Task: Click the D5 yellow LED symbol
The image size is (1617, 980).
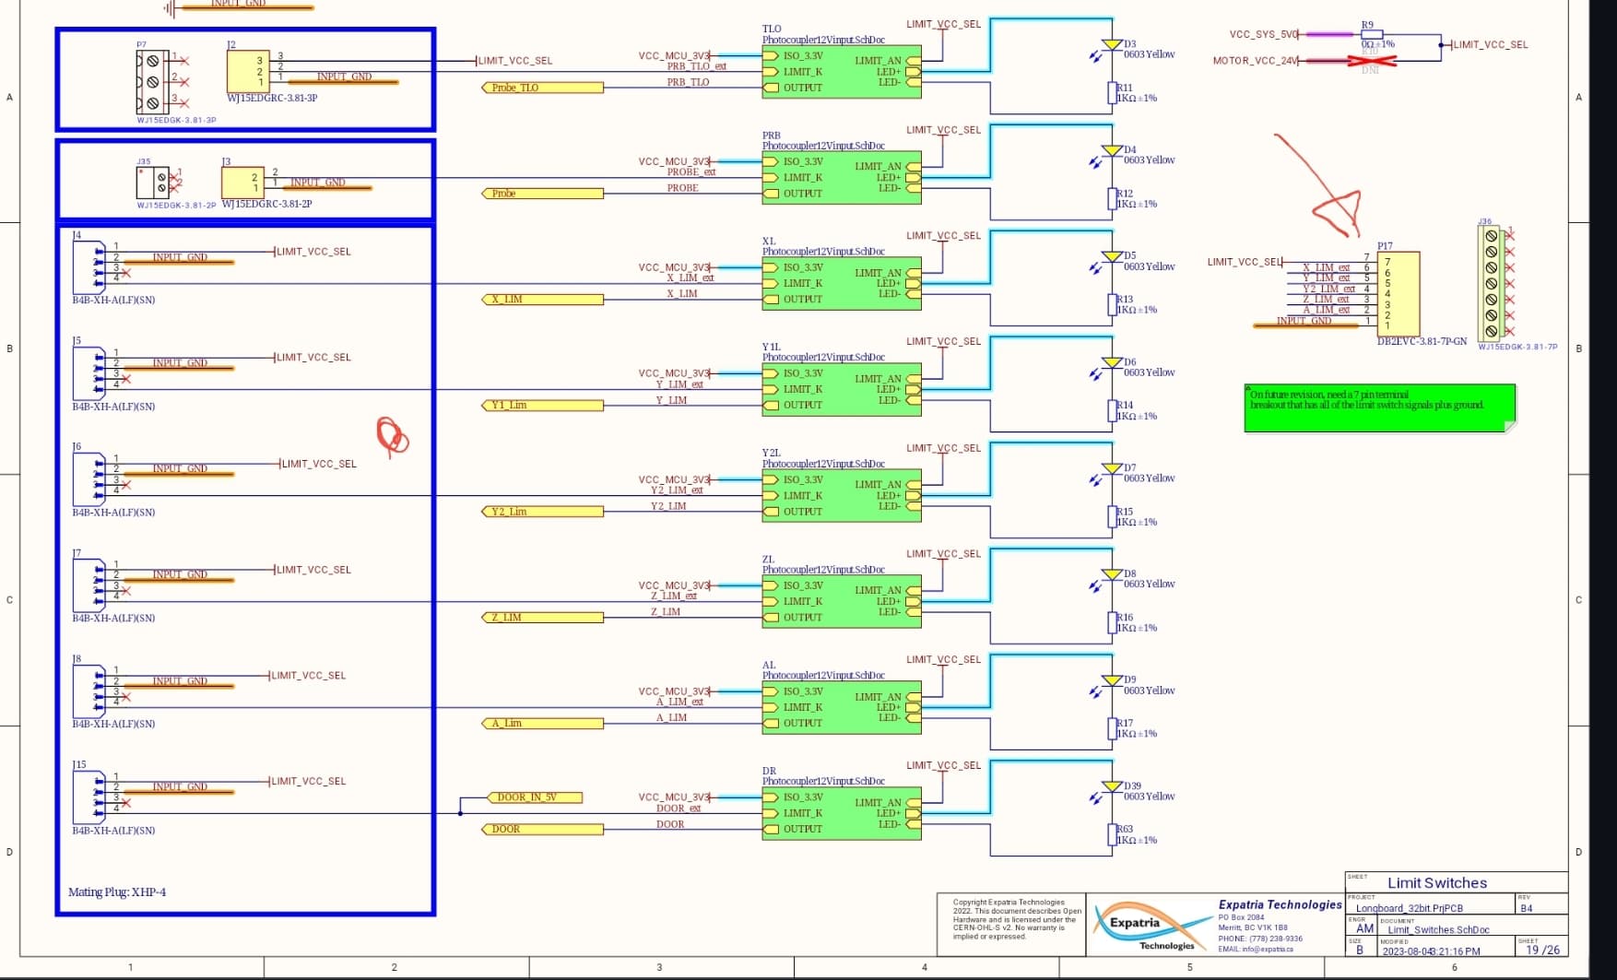Action: pyautogui.click(x=1112, y=258)
